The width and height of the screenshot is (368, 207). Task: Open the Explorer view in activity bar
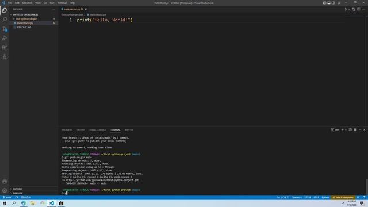(5, 10)
